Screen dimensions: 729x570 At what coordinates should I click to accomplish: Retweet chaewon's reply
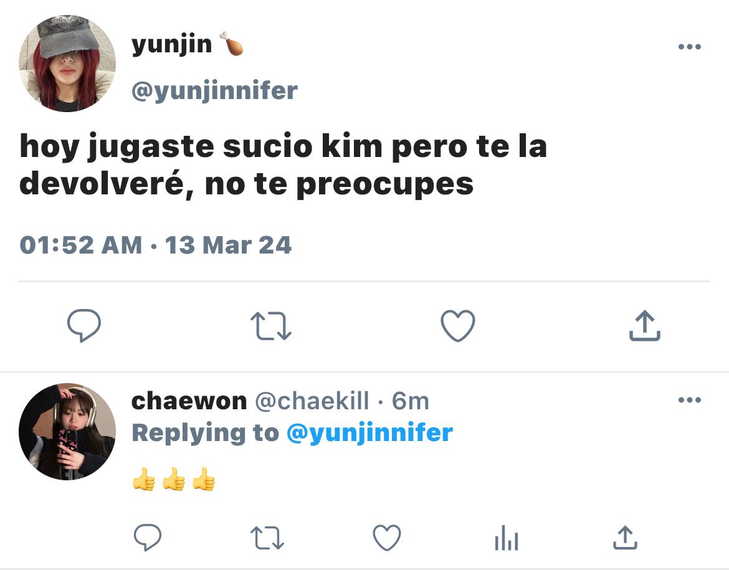267,538
